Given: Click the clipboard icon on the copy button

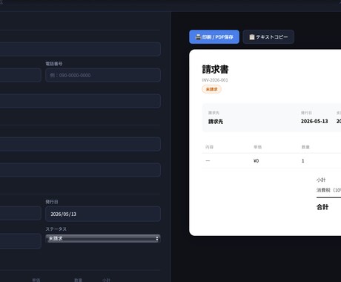Looking at the screenshot, I should (252, 37).
